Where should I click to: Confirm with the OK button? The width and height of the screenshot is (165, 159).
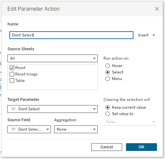click(141, 147)
